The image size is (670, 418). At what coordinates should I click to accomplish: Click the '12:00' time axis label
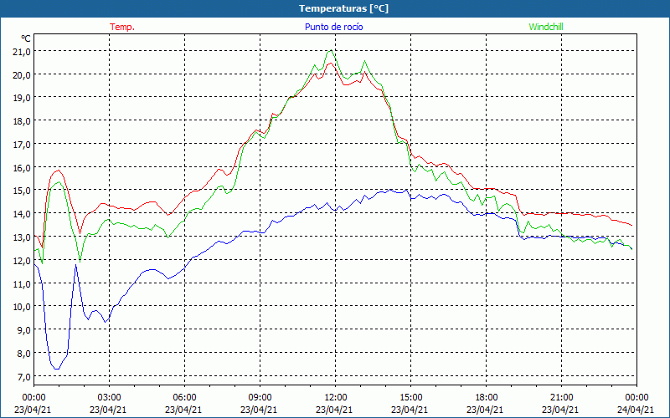click(x=336, y=397)
